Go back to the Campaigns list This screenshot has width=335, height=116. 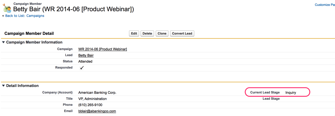pos(25,16)
